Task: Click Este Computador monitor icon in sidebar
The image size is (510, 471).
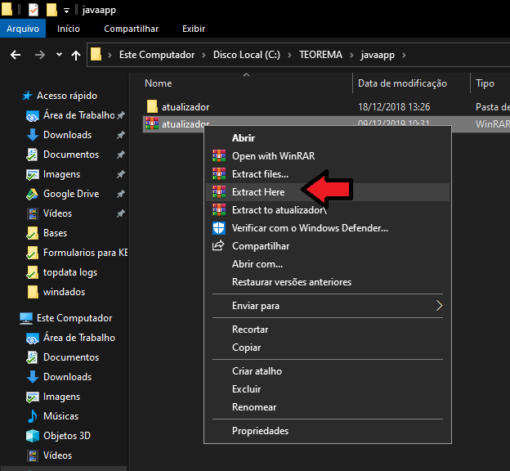Action: (26, 318)
